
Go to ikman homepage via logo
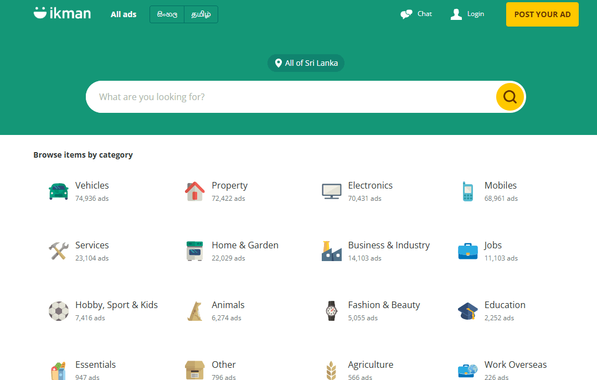(x=62, y=13)
